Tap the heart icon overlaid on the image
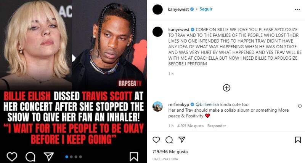 (x=12, y=157)
